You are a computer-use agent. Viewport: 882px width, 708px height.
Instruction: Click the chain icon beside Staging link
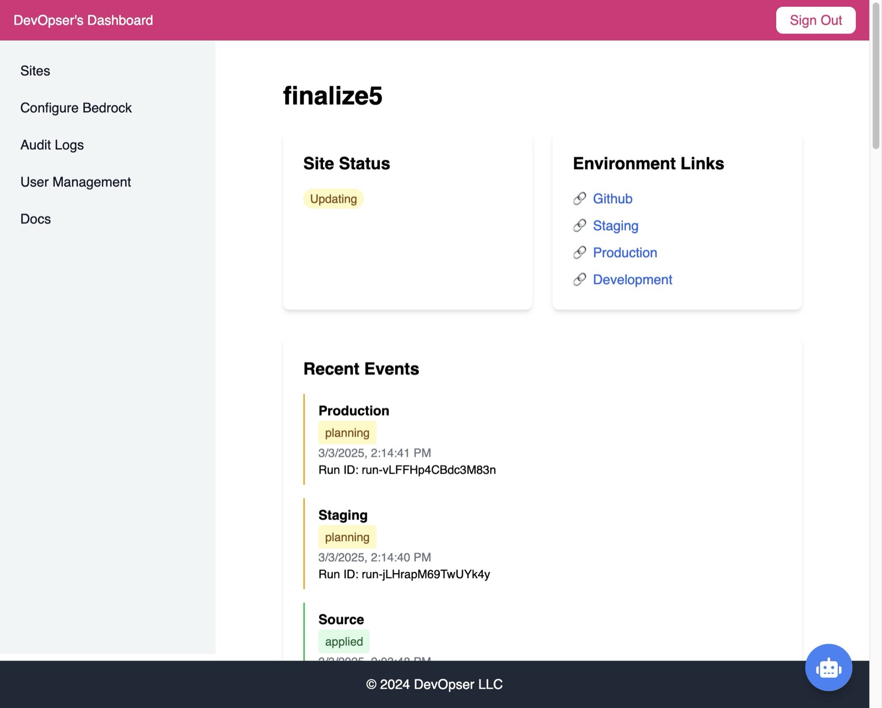pyautogui.click(x=579, y=225)
